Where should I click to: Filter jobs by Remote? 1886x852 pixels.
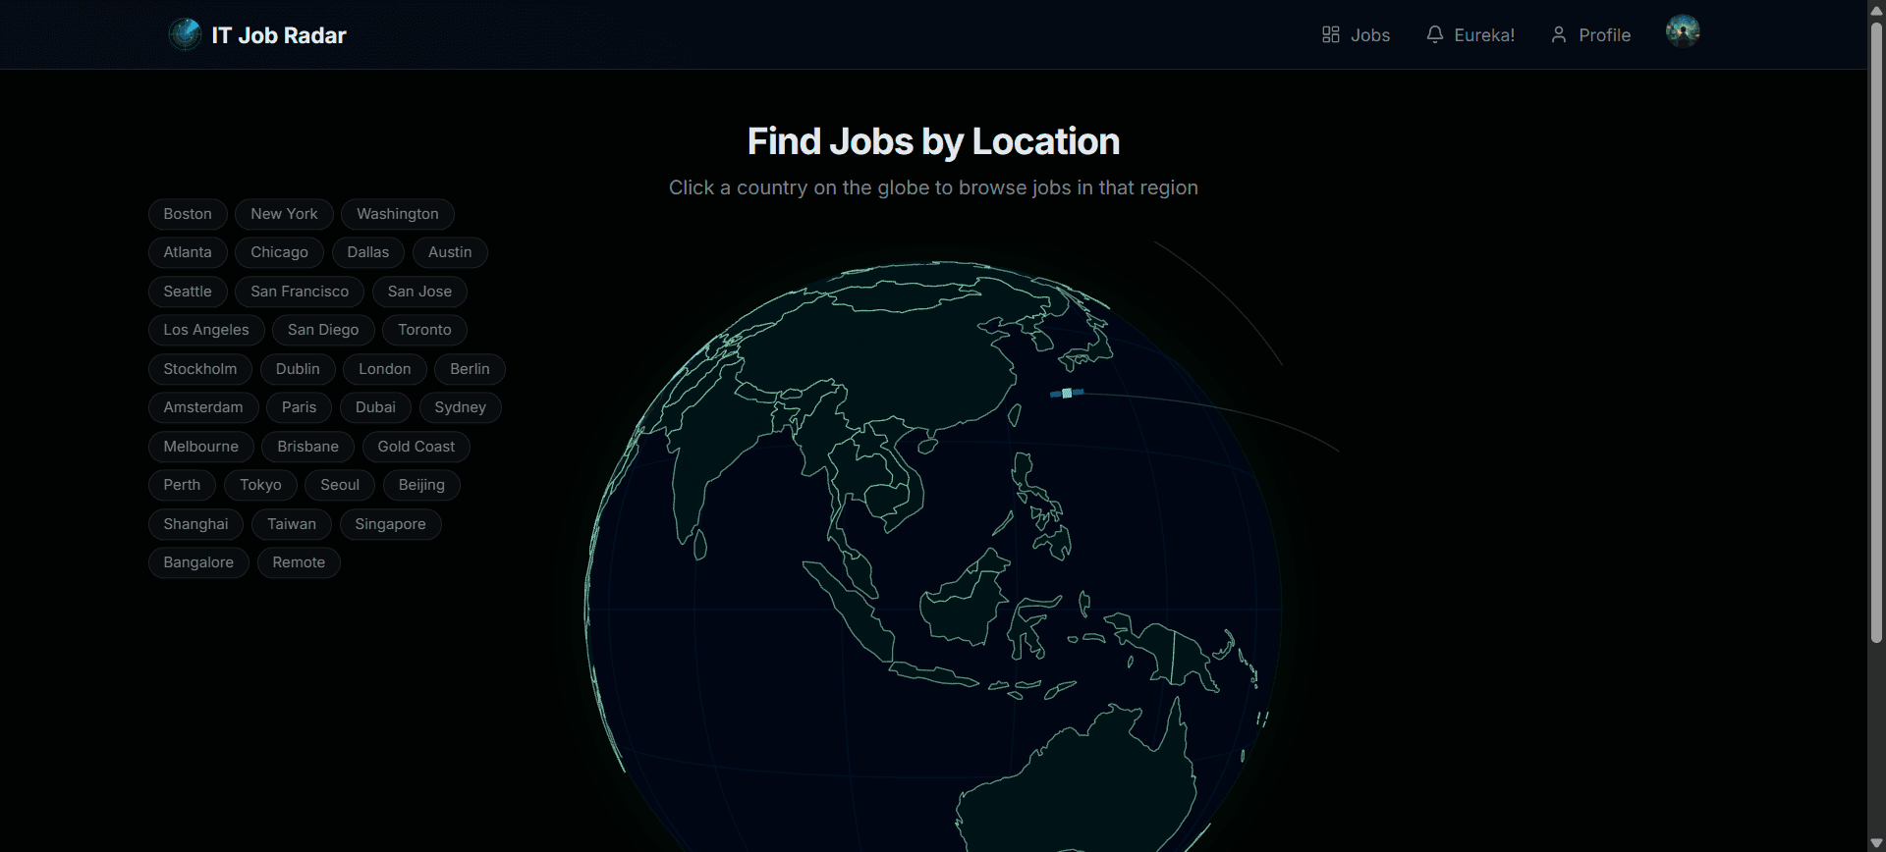pyautogui.click(x=298, y=562)
